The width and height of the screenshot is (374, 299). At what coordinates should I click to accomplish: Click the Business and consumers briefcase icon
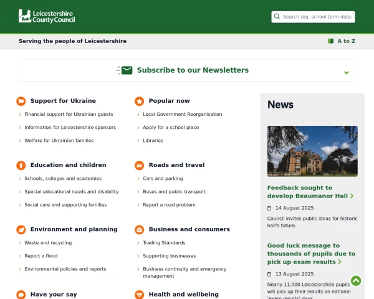(139, 230)
